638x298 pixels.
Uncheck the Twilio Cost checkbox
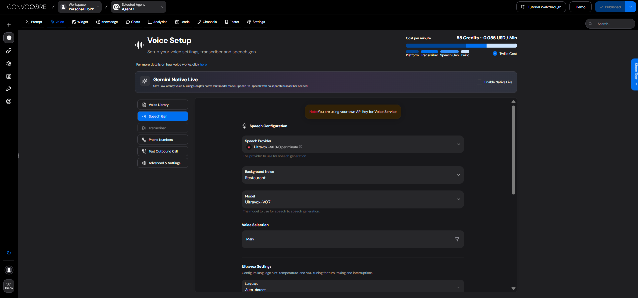[495, 54]
